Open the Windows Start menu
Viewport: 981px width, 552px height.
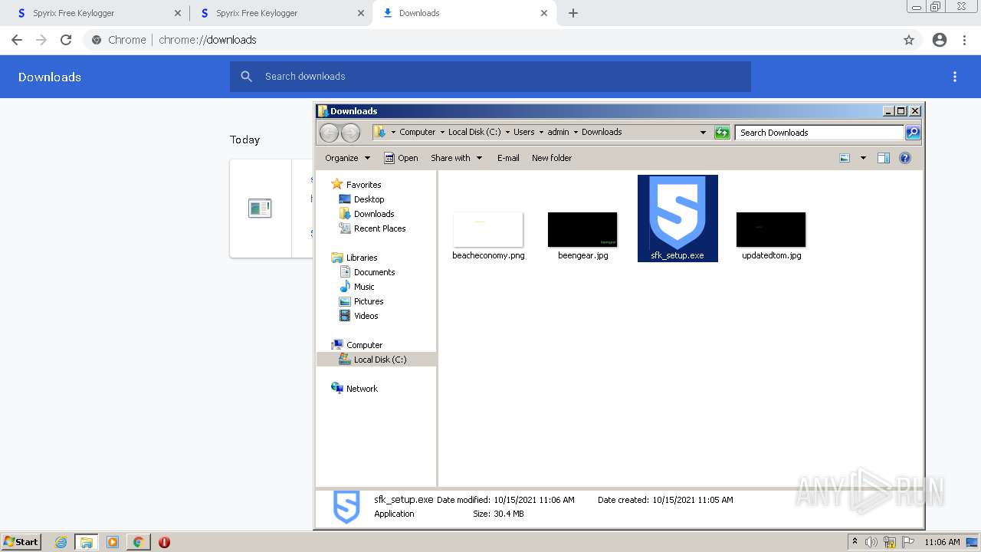(x=21, y=542)
